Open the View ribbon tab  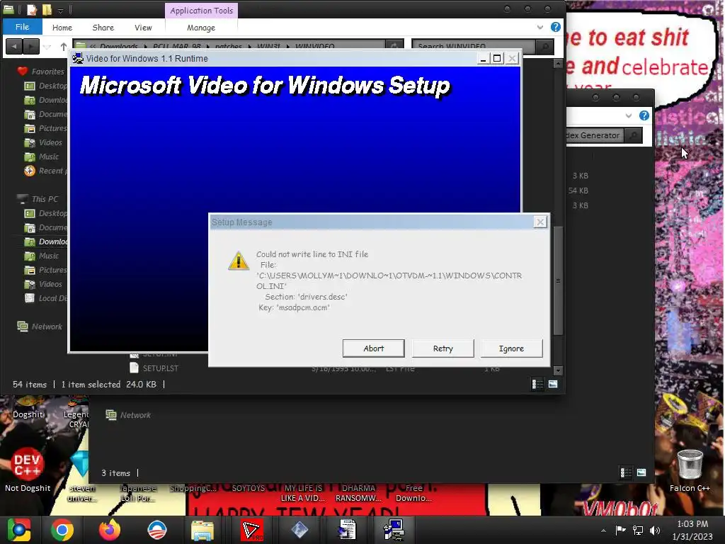point(143,28)
